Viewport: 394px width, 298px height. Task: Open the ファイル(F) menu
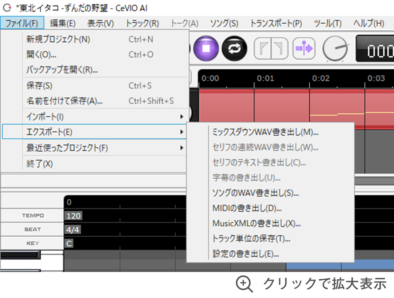click(22, 23)
